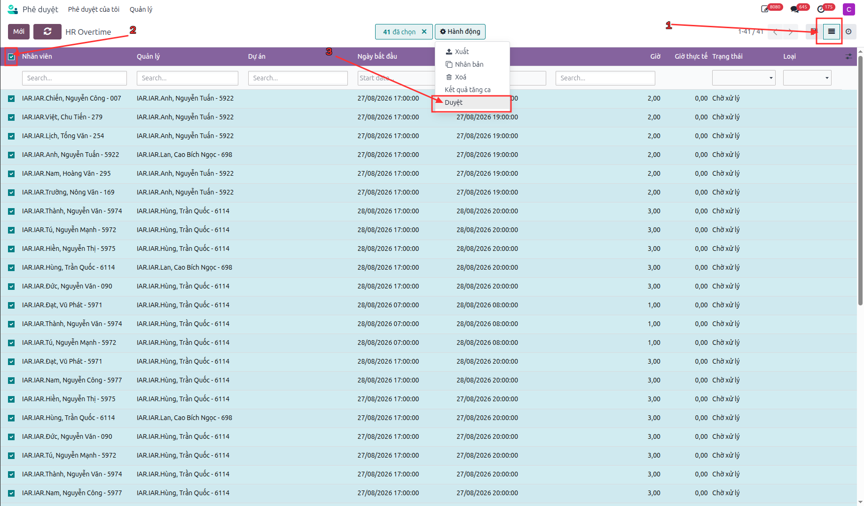Go to the next page arrow
Screen dimensions: 864x506
pos(791,32)
